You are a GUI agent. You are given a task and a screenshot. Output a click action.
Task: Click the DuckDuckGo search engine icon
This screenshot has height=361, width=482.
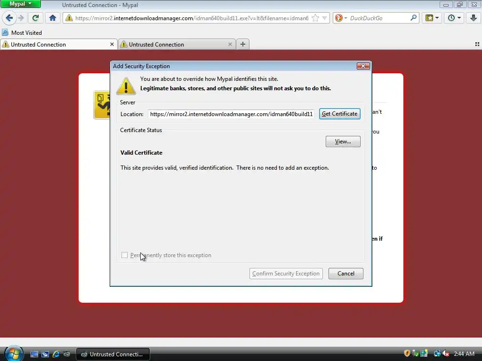pyautogui.click(x=338, y=18)
